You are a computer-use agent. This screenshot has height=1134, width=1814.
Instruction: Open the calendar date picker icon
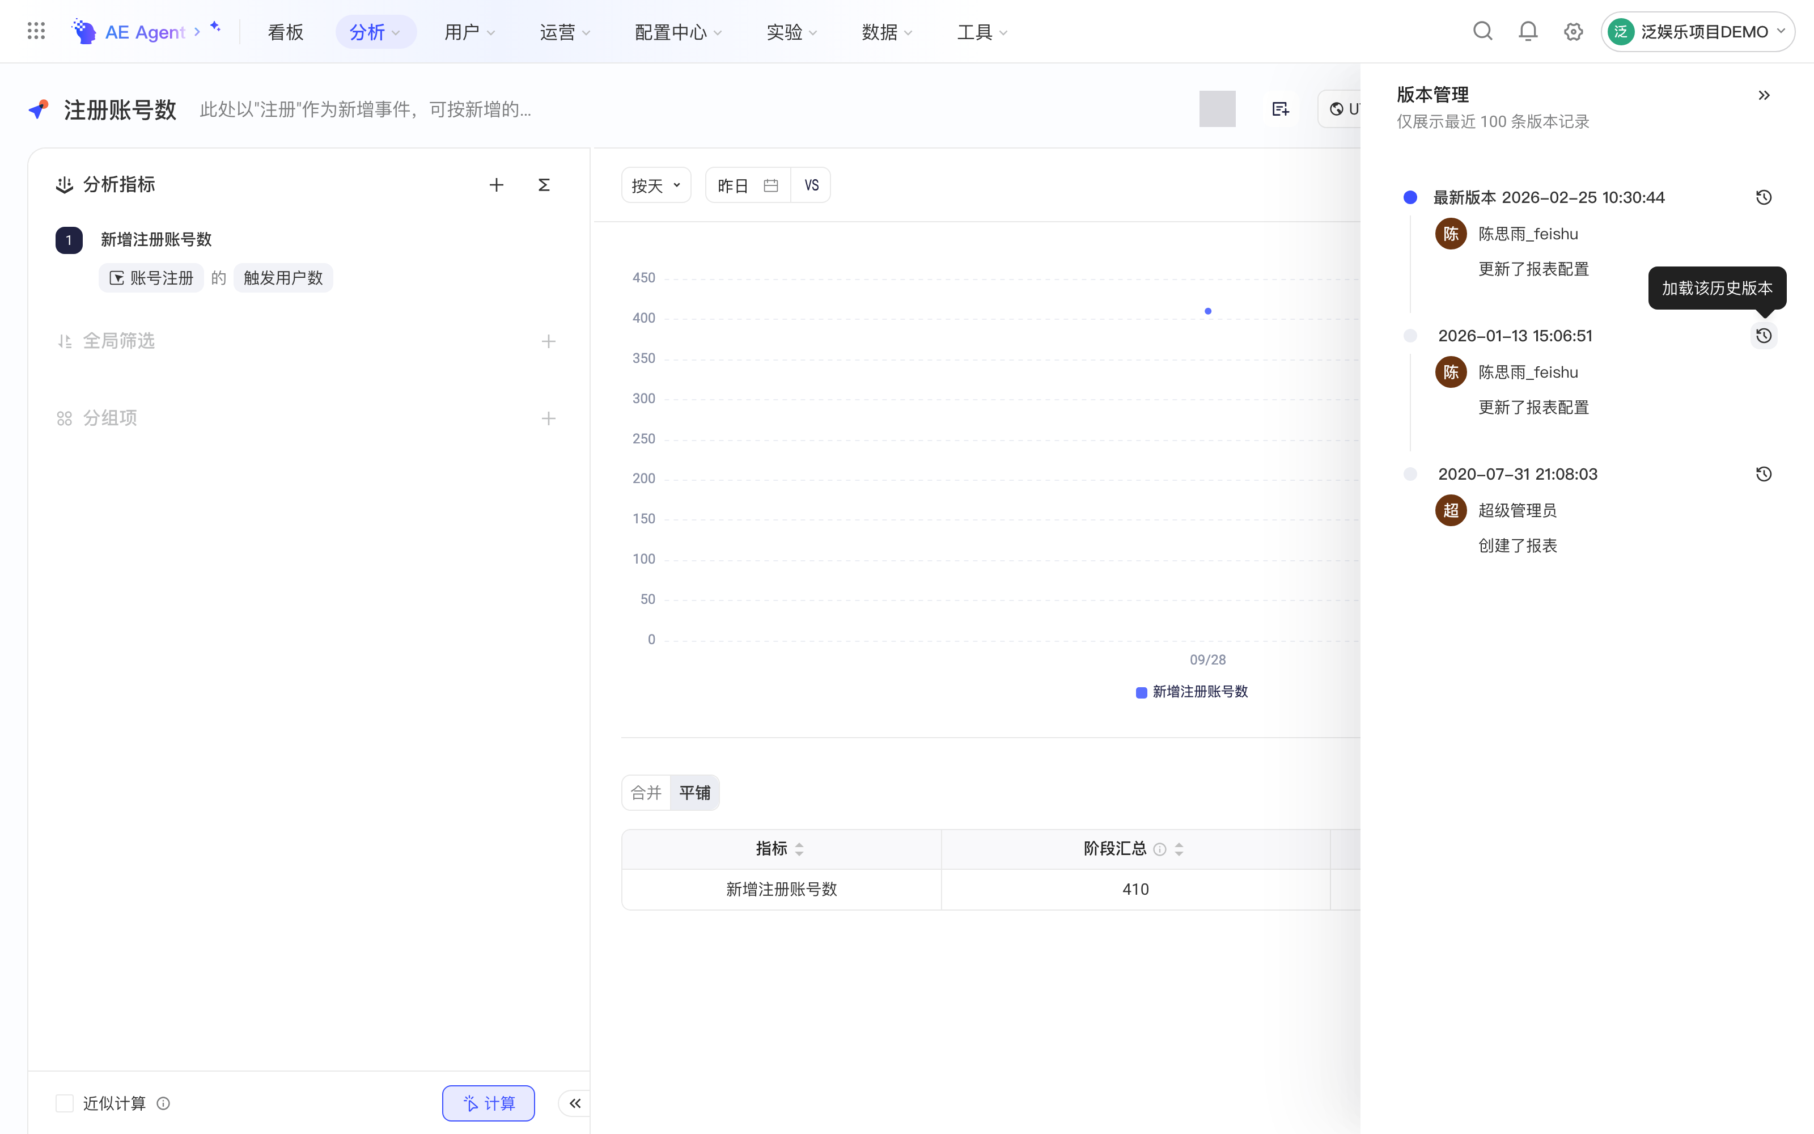(x=770, y=185)
